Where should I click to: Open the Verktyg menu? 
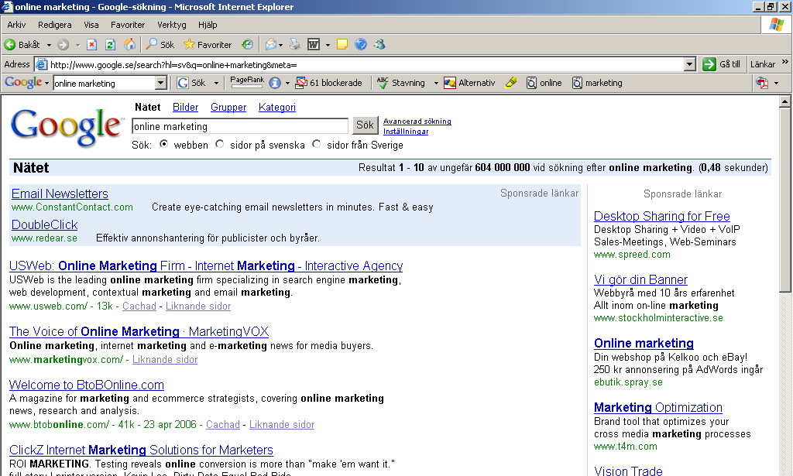171,25
